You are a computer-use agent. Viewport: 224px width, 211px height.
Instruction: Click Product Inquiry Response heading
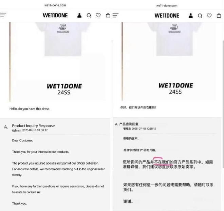(33, 126)
